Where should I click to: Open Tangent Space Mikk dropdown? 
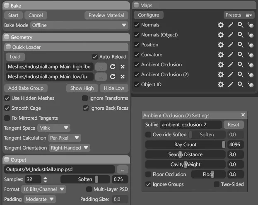point(54,128)
